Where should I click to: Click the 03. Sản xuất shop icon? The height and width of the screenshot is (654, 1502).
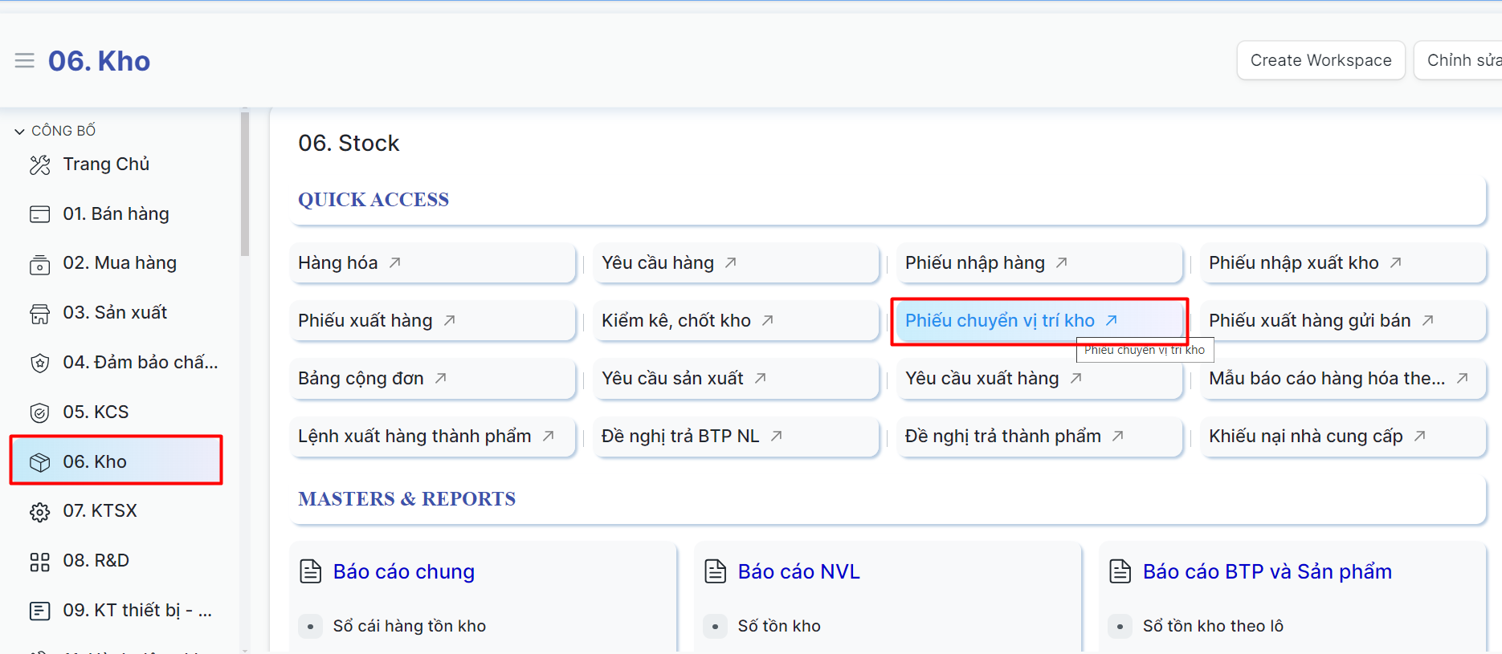(x=39, y=314)
